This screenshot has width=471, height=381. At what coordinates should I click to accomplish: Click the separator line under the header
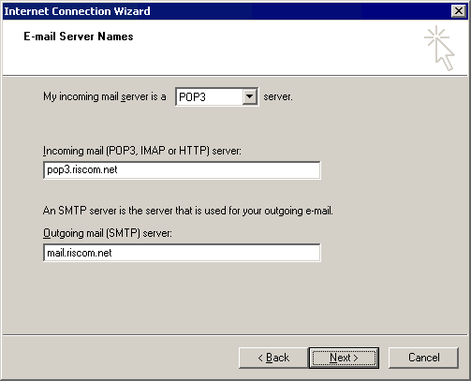(235, 75)
